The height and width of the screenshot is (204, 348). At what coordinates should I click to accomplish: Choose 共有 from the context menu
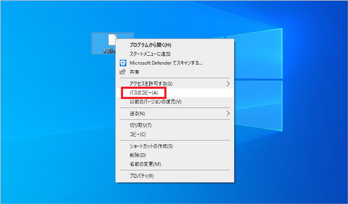tap(174, 72)
